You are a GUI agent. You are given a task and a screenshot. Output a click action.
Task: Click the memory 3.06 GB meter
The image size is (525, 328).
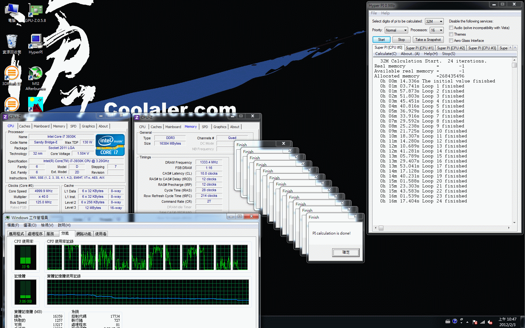click(x=25, y=292)
